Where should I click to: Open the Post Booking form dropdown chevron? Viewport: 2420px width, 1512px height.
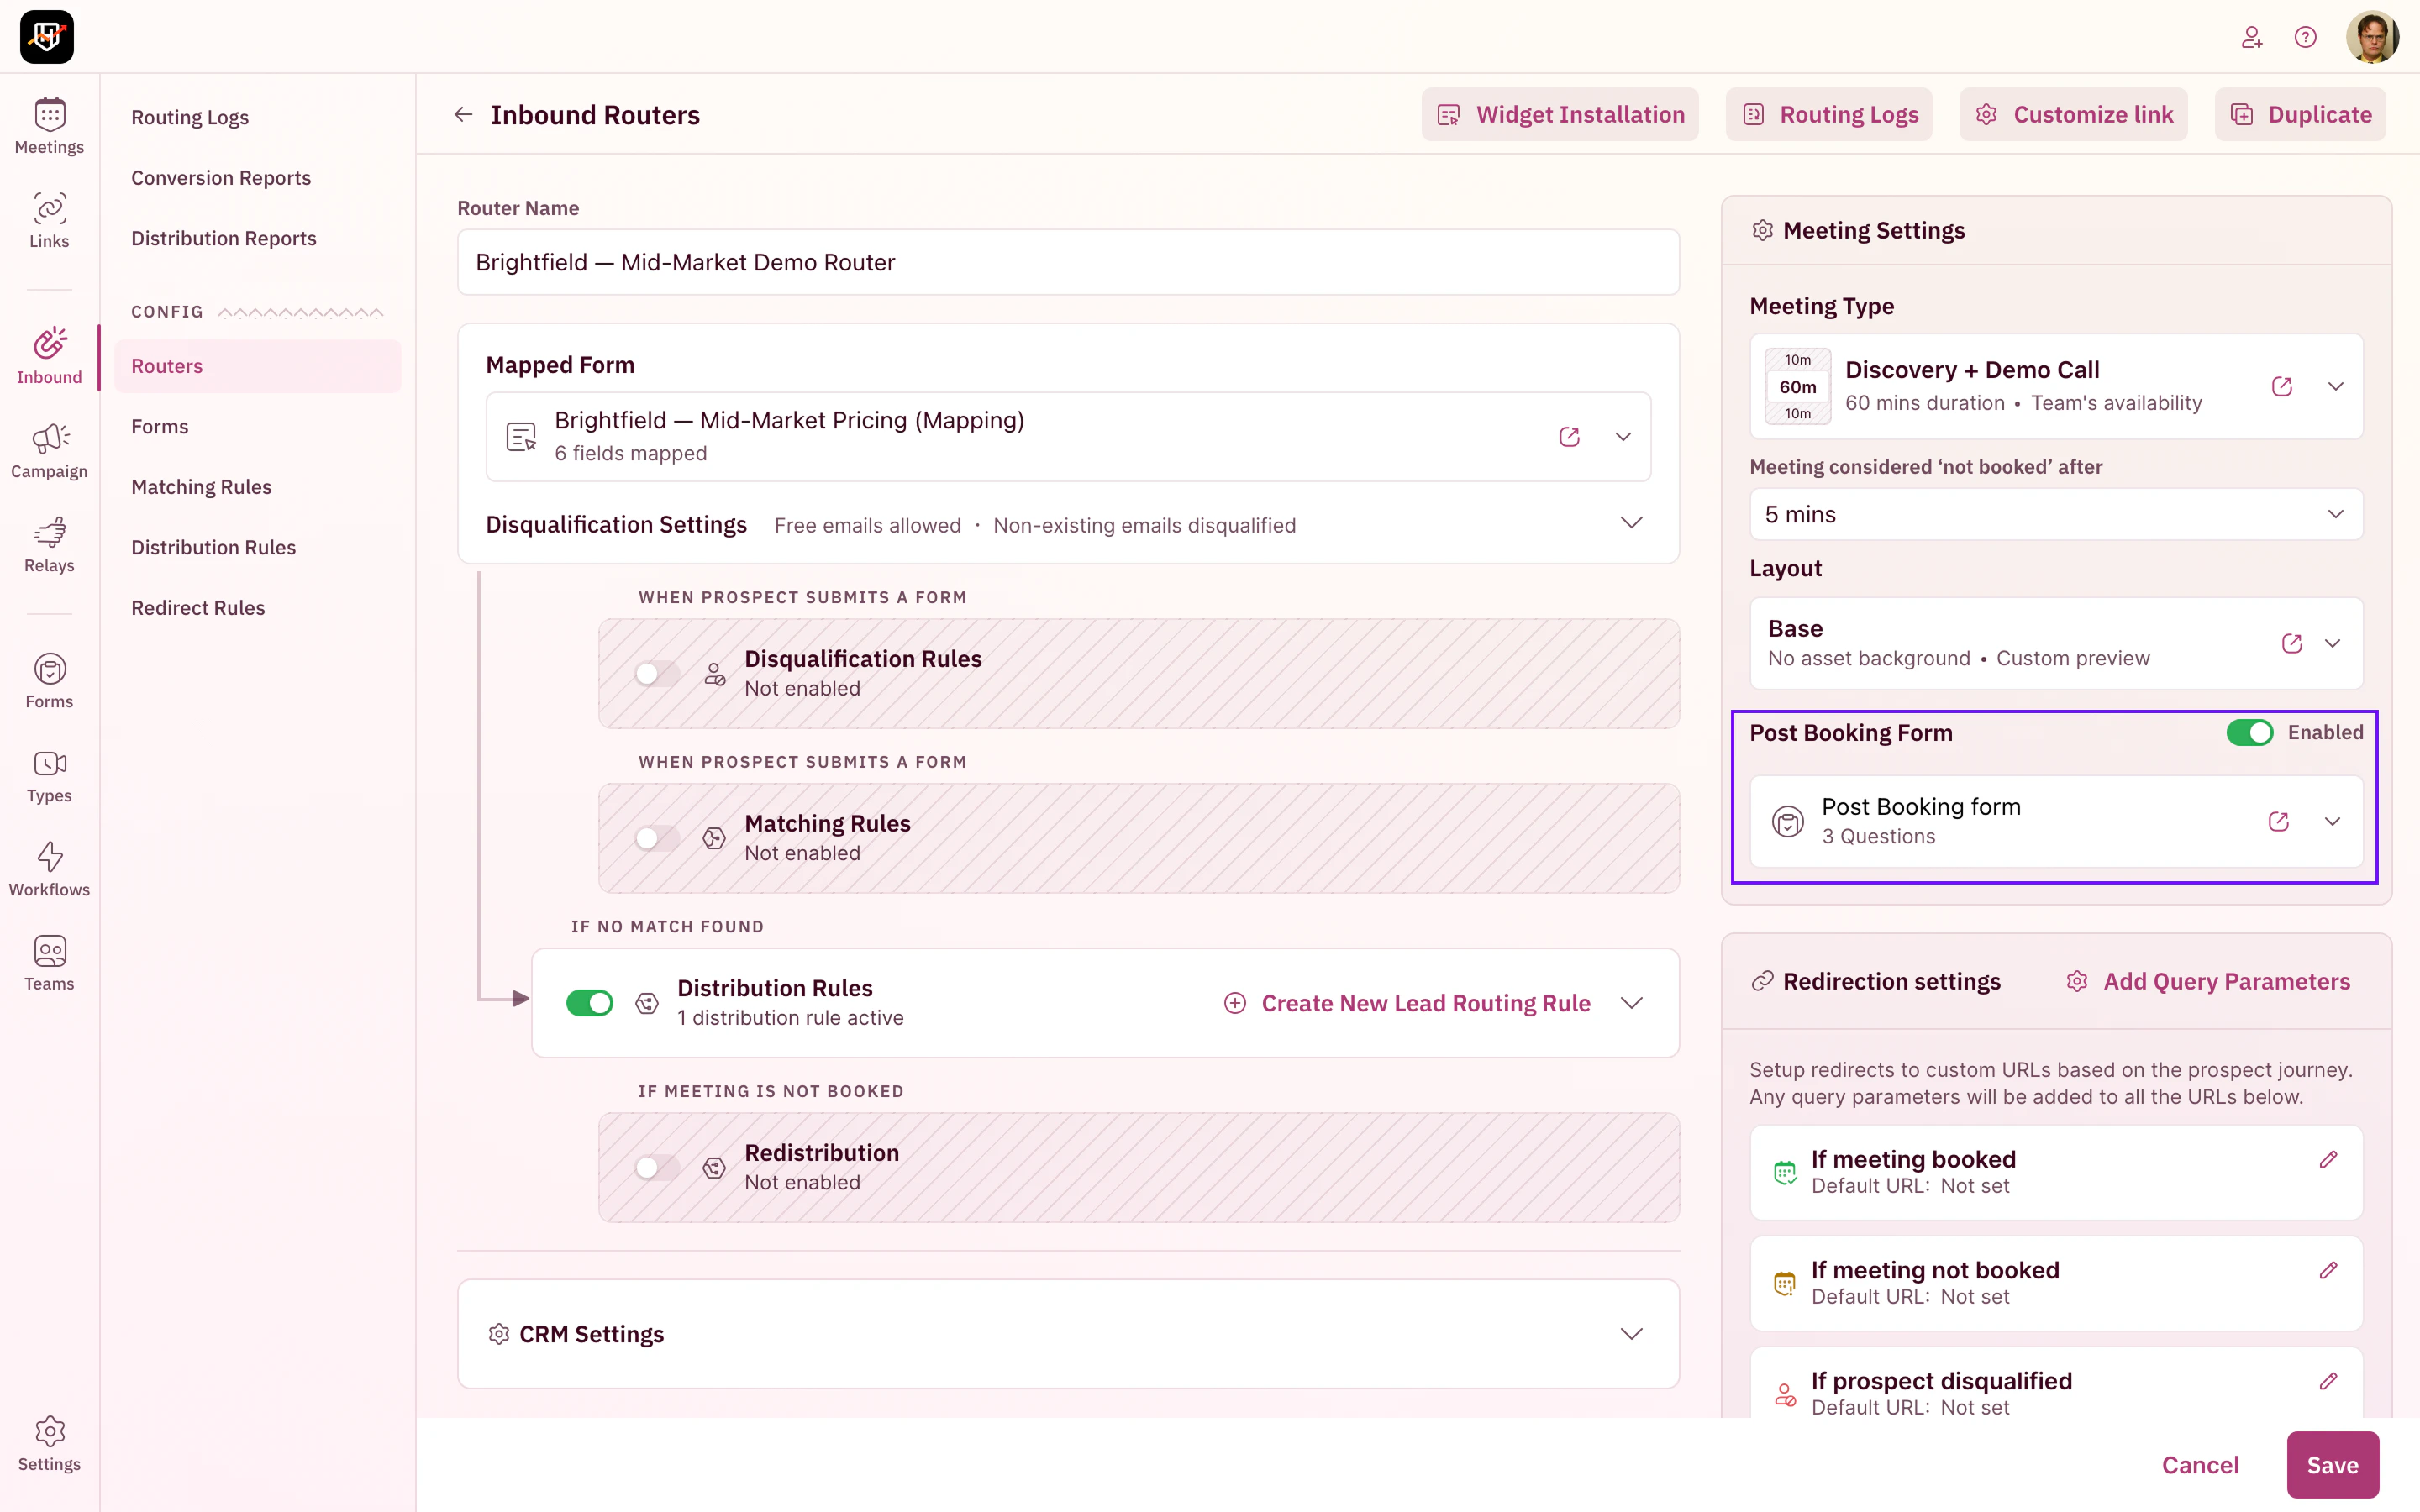[x=2333, y=821]
